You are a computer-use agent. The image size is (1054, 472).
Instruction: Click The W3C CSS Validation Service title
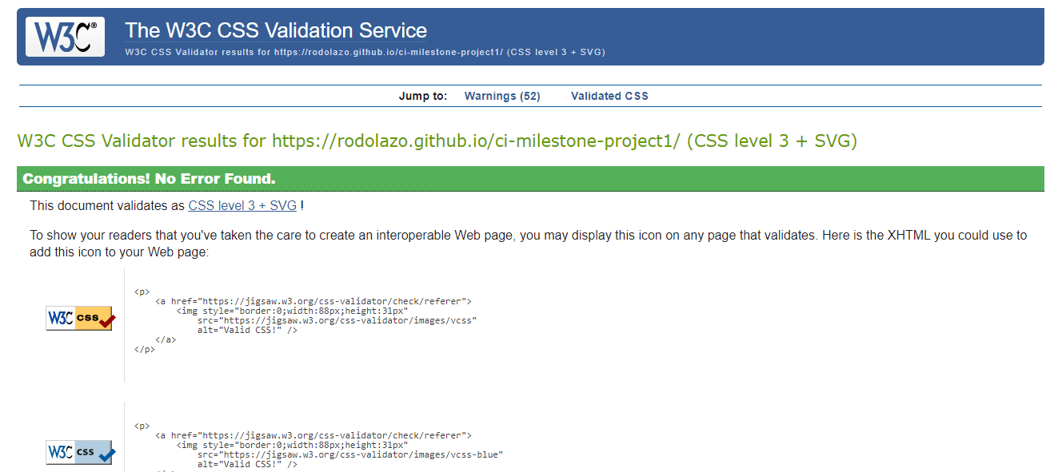(x=276, y=30)
